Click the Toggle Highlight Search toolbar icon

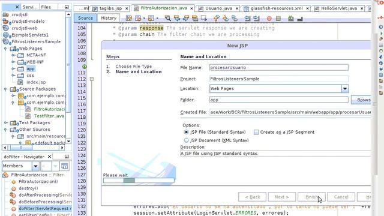click(195, 18)
